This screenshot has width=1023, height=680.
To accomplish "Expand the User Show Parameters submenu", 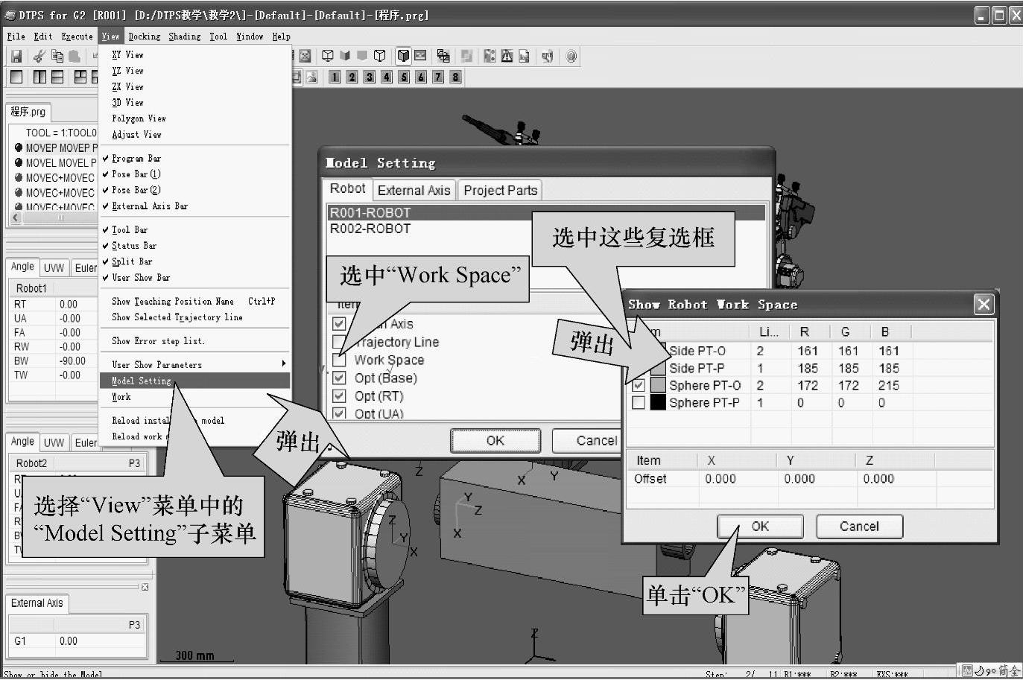I will tap(194, 364).
